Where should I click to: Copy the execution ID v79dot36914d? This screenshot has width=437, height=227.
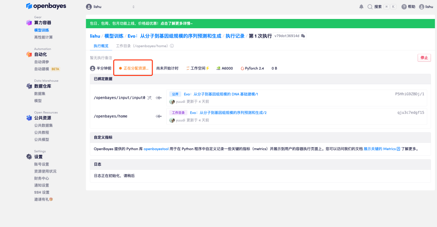303,36
